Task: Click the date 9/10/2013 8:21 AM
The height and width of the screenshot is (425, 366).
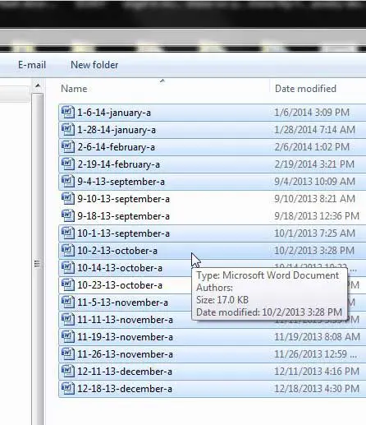Action: tap(314, 199)
